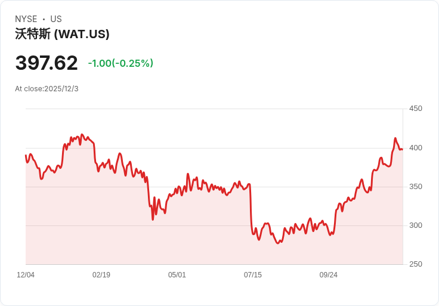Click the US market label

pos(56,19)
